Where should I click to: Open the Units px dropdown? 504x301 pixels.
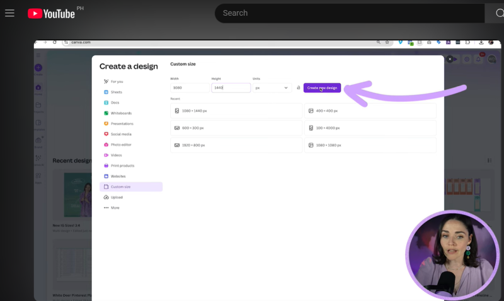[272, 87]
